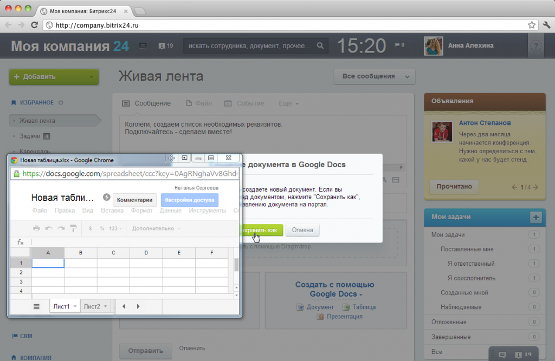Reload the page with refresh icon

tap(34, 25)
